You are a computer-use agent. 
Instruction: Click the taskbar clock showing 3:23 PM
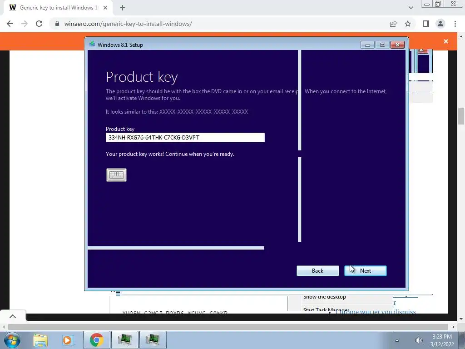[442, 340]
